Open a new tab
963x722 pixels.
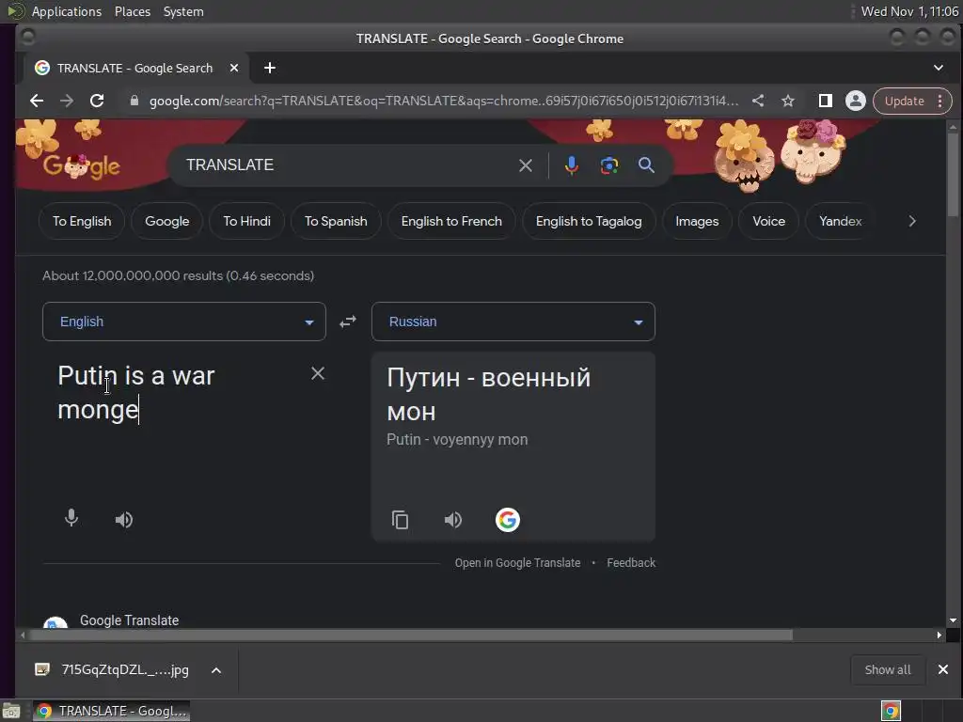[x=270, y=68]
